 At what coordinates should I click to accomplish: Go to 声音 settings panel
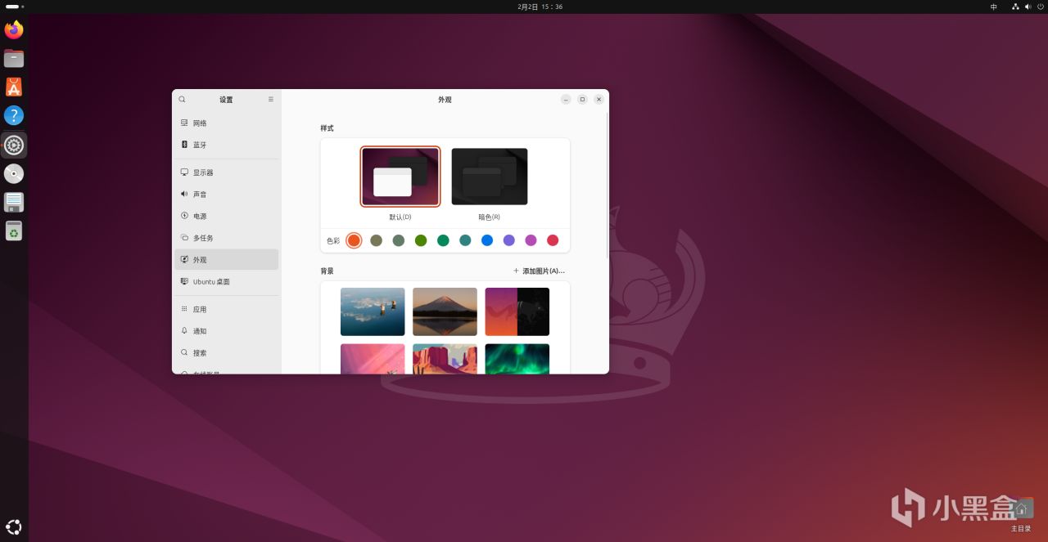point(227,195)
